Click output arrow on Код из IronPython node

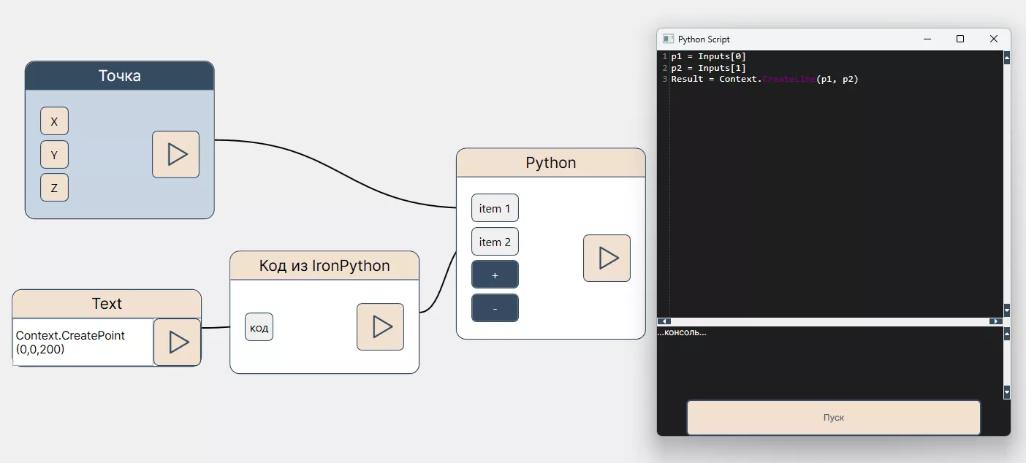tap(380, 326)
